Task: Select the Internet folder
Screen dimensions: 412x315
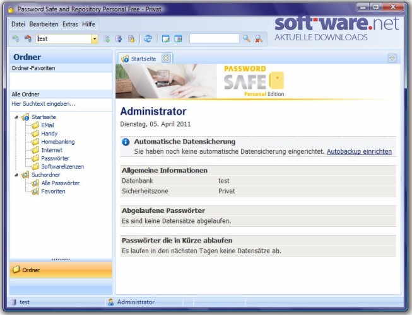Action: (52, 150)
